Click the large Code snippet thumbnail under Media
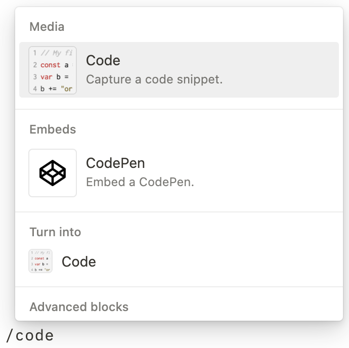Viewport: 349px width, 348px height. (53, 70)
